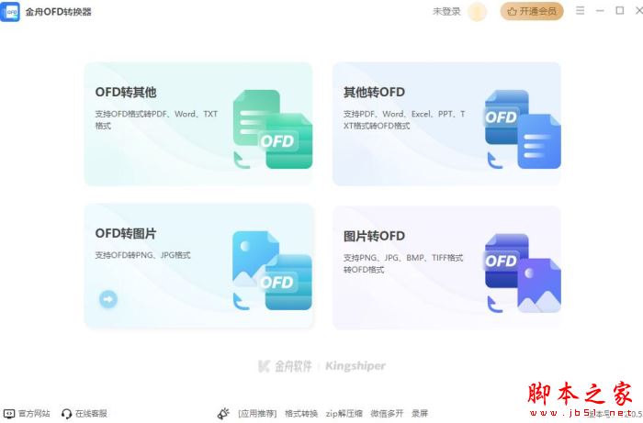The image size is (643, 423).
Task: Open the hamburger main menu
Action: 580,11
